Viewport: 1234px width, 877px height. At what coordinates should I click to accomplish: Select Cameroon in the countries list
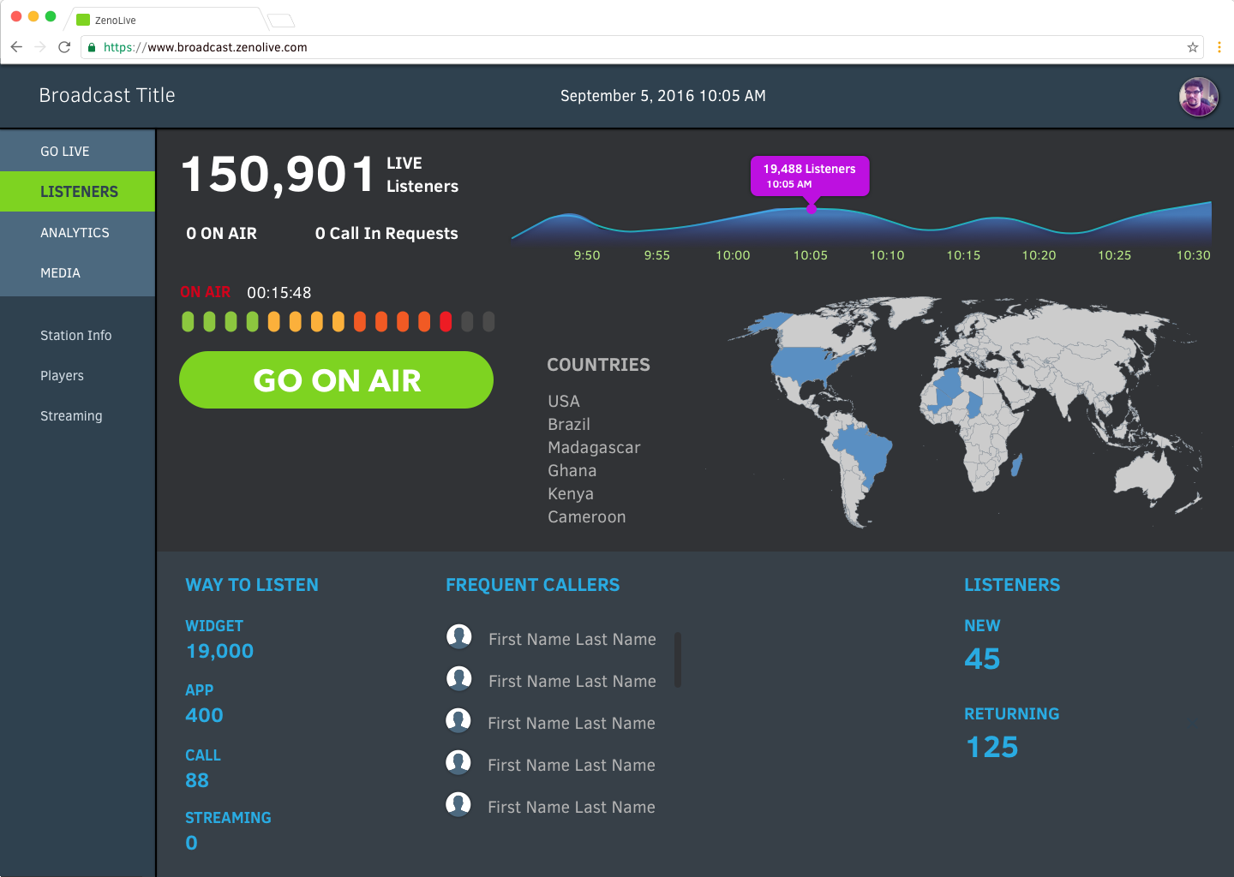tap(587, 516)
